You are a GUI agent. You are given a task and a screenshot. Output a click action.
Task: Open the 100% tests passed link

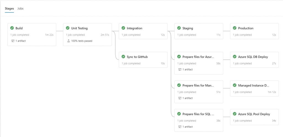pos(82,41)
